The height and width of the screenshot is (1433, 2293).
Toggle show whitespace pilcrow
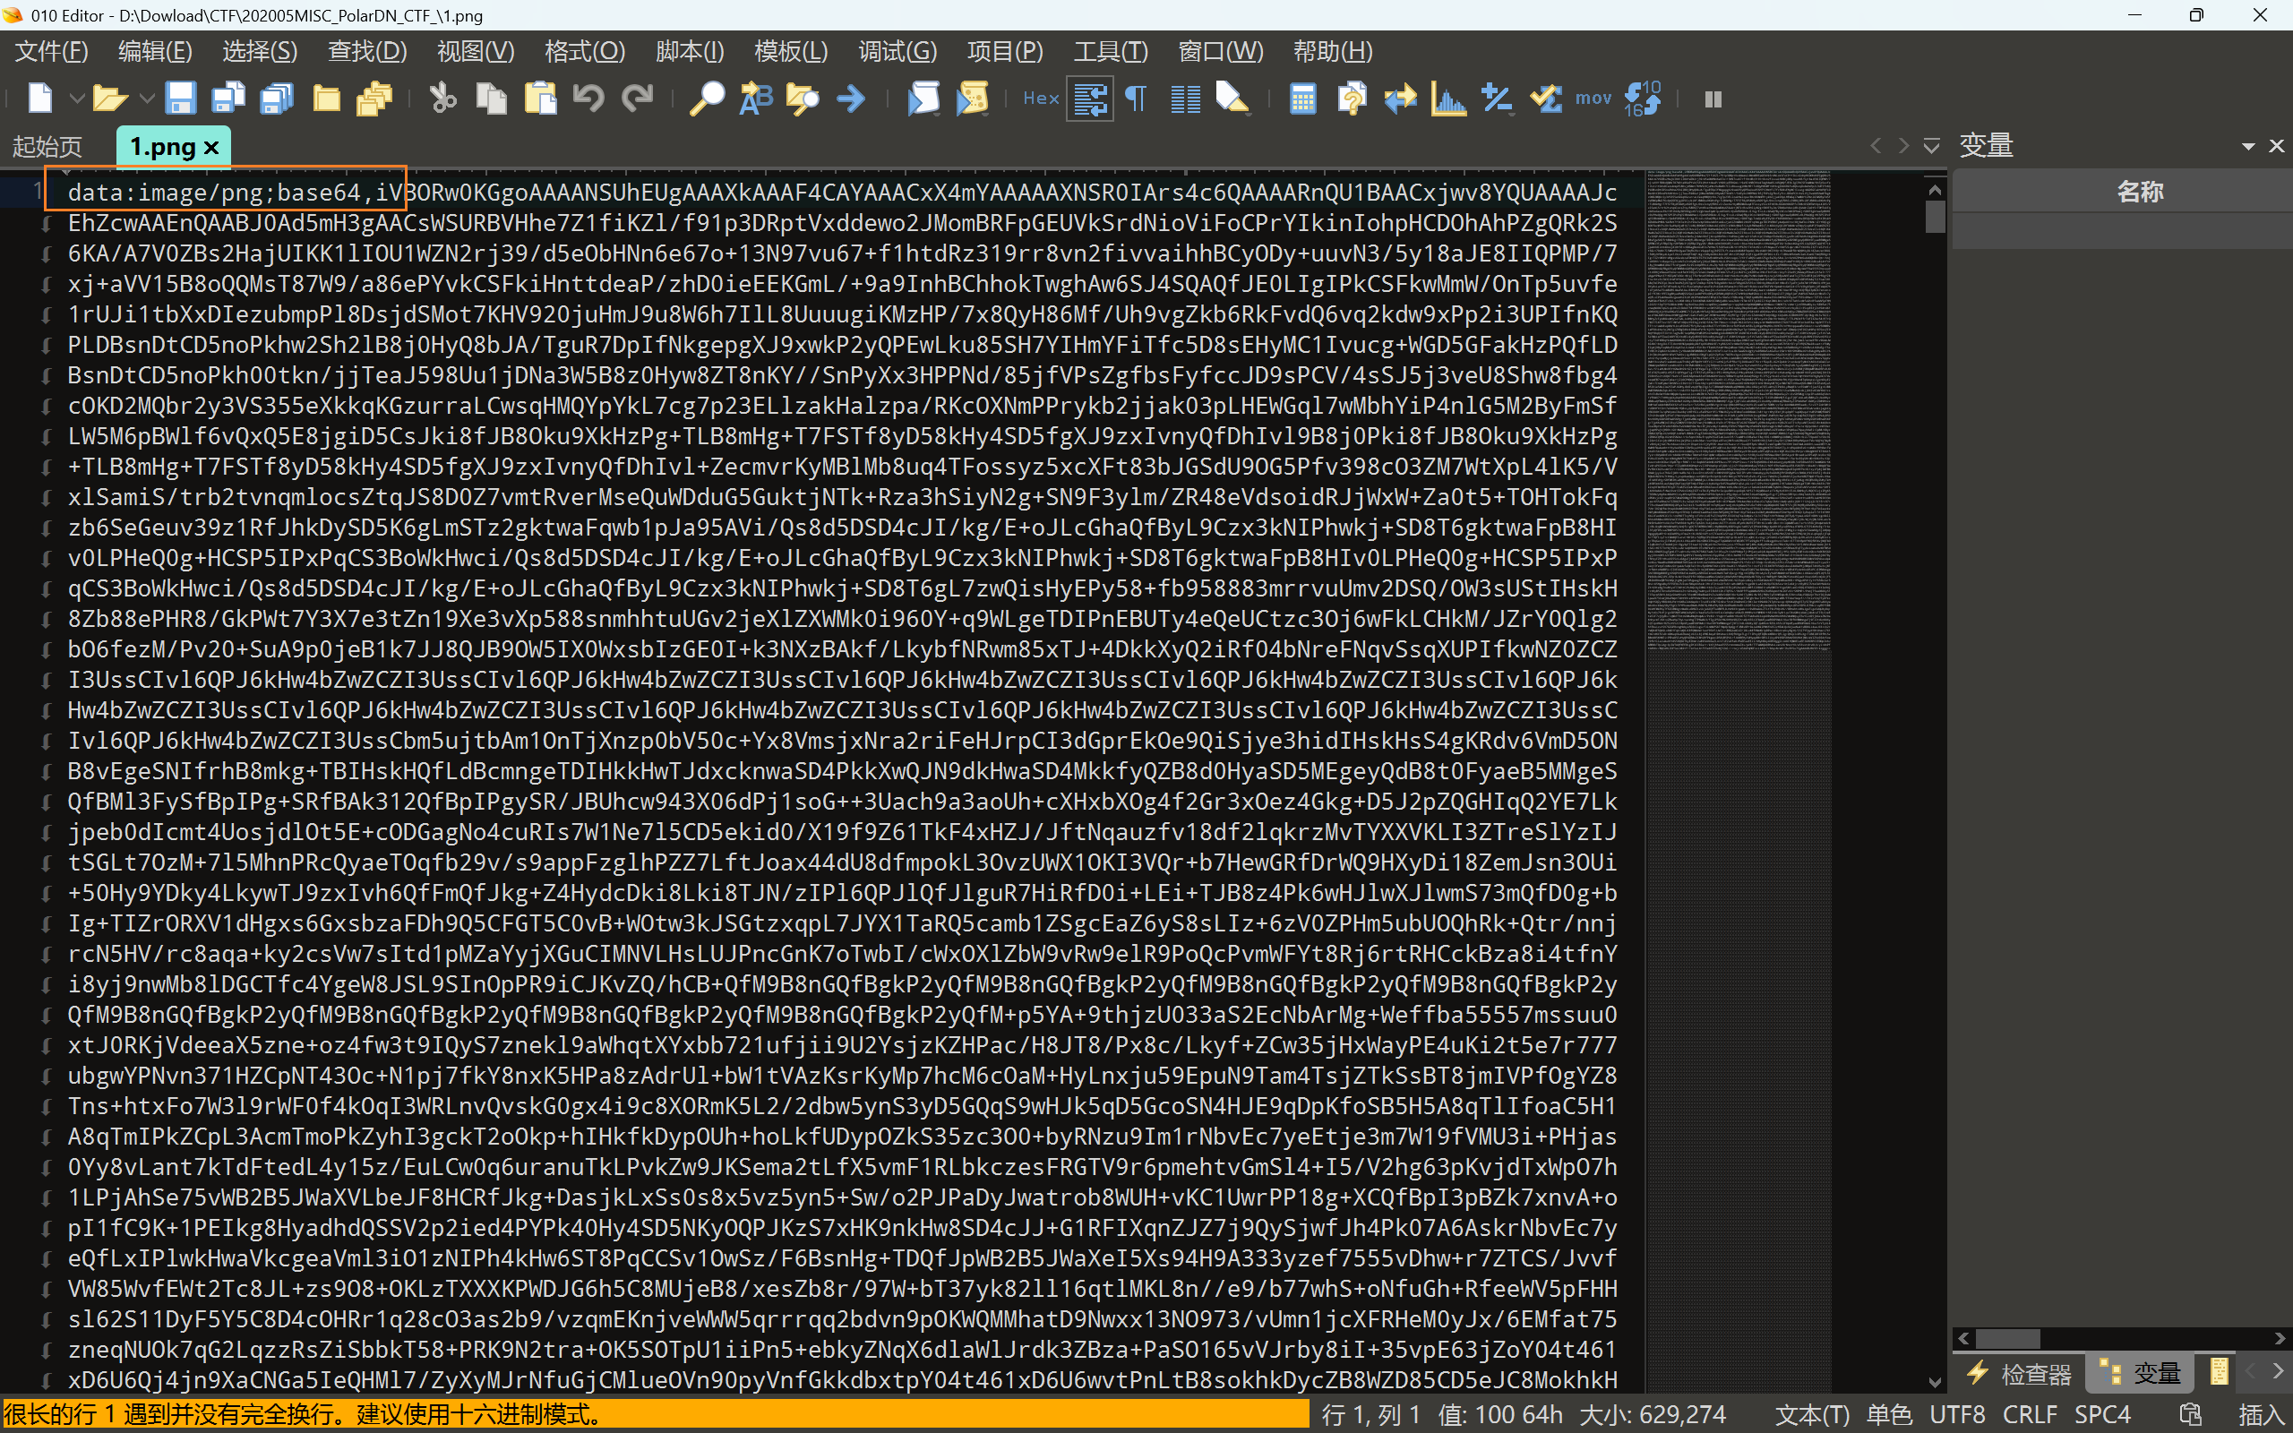(1135, 98)
